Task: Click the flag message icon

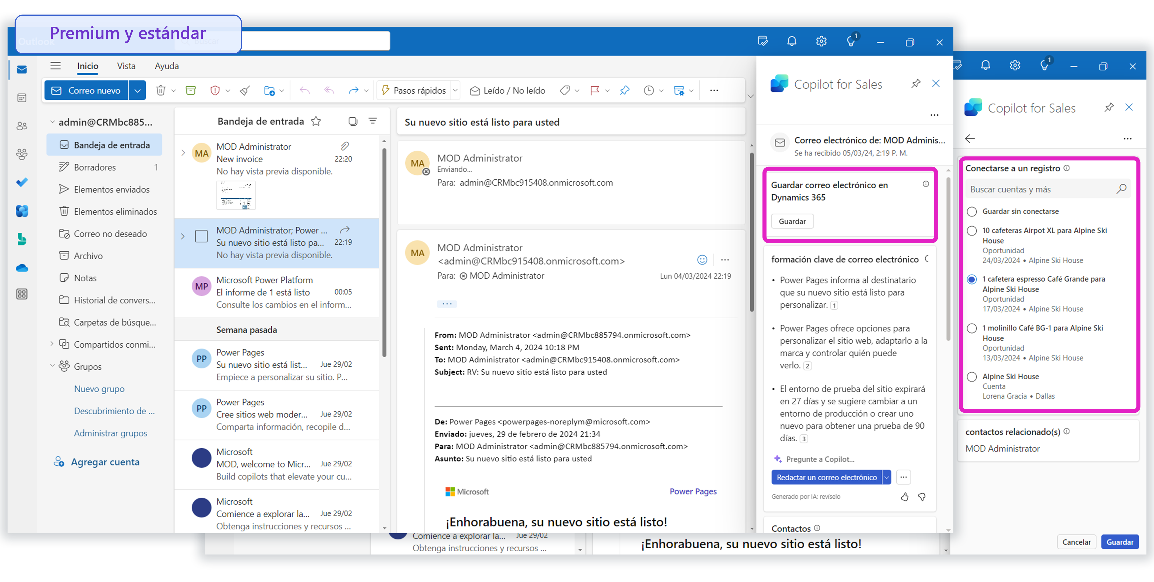Action: point(595,91)
